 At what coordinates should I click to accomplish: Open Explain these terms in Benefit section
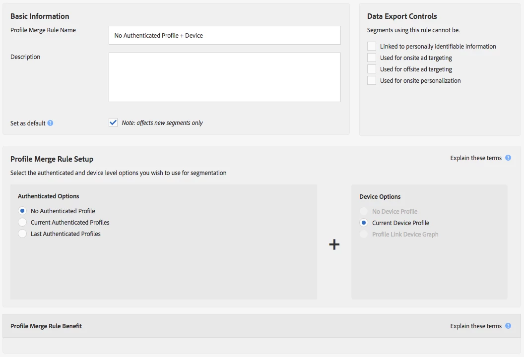(476, 326)
